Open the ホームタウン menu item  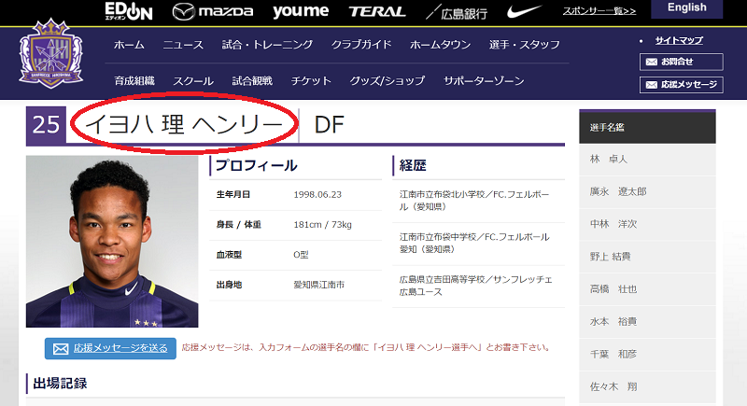(x=440, y=45)
